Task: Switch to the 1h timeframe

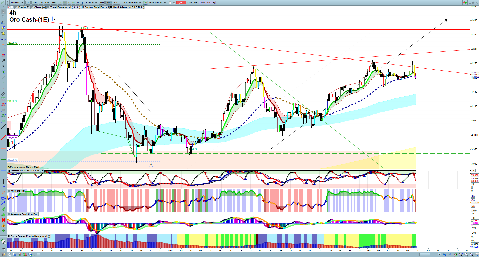Action: click(x=60, y=3)
